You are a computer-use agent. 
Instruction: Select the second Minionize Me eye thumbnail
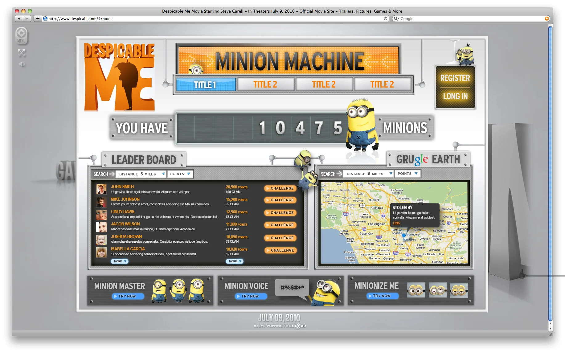437,290
